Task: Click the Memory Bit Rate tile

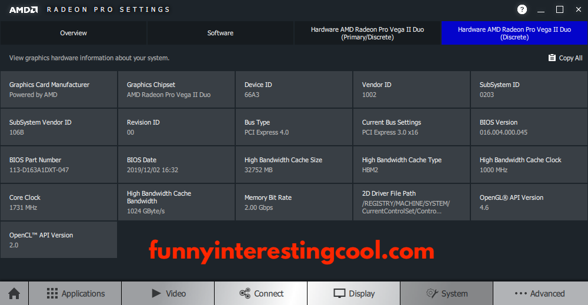Action: pos(294,202)
